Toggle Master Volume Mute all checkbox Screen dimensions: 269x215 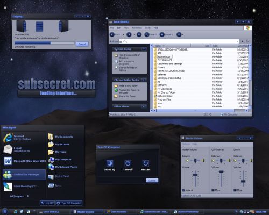click(x=183, y=190)
